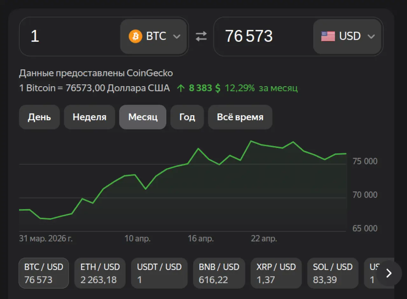Click the 8 383 $ change value
Viewport: 407px width, 299px height.
[204, 88]
